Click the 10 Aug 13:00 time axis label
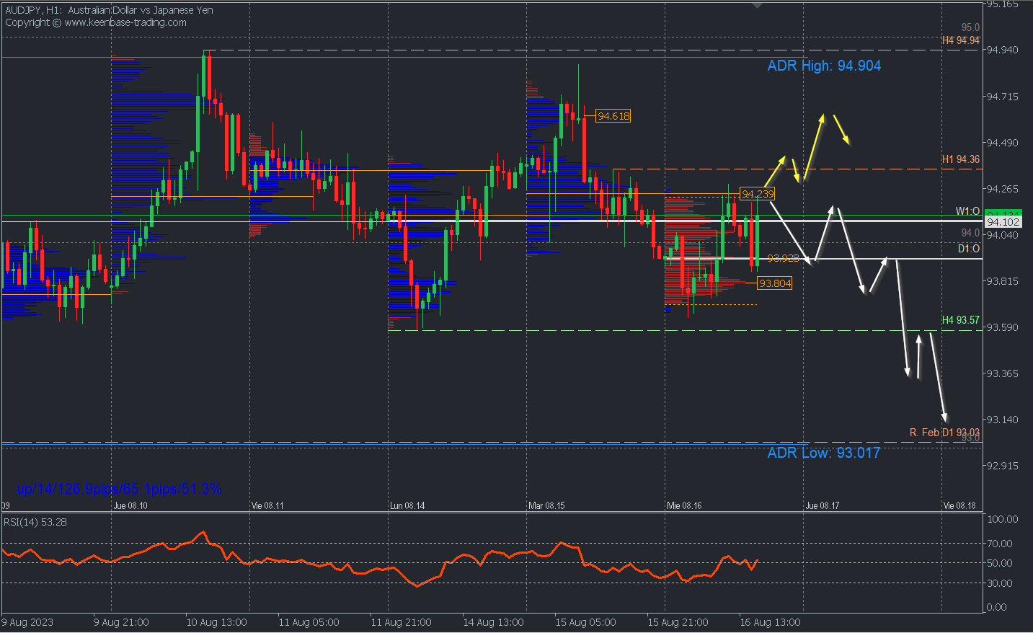Viewport: 1033px width, 633px height. click(x=216, y=622)
